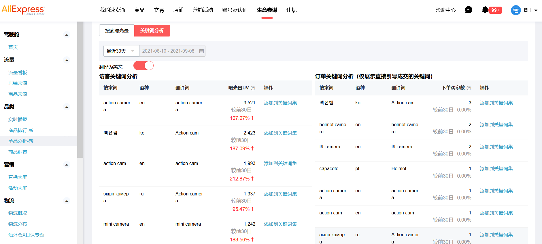
Task: Collapse the 营销 sidebar section
Action: 67,165
